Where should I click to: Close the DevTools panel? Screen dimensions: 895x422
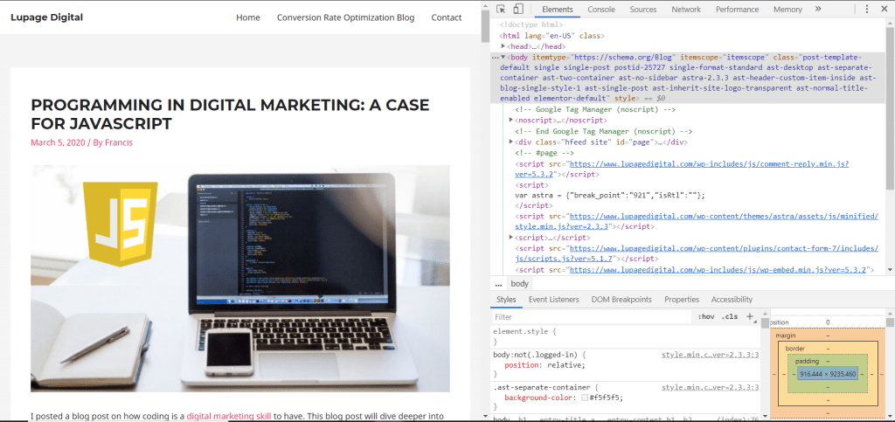885,9
